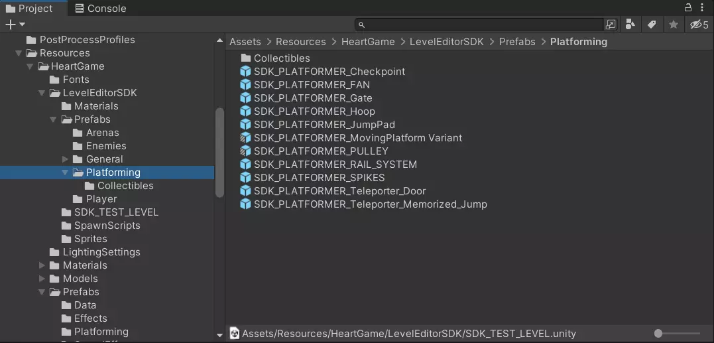
Task: Toggle the Project panel lock
Action: [x=688, y=7]
